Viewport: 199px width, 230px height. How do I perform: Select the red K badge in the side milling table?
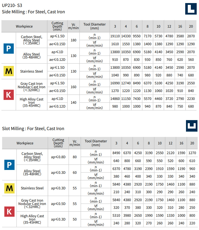coord(9,95)
